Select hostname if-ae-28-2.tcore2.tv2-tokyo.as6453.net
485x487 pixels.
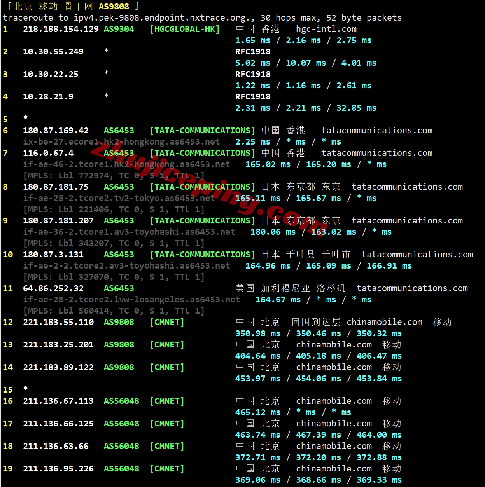[119, 198]
